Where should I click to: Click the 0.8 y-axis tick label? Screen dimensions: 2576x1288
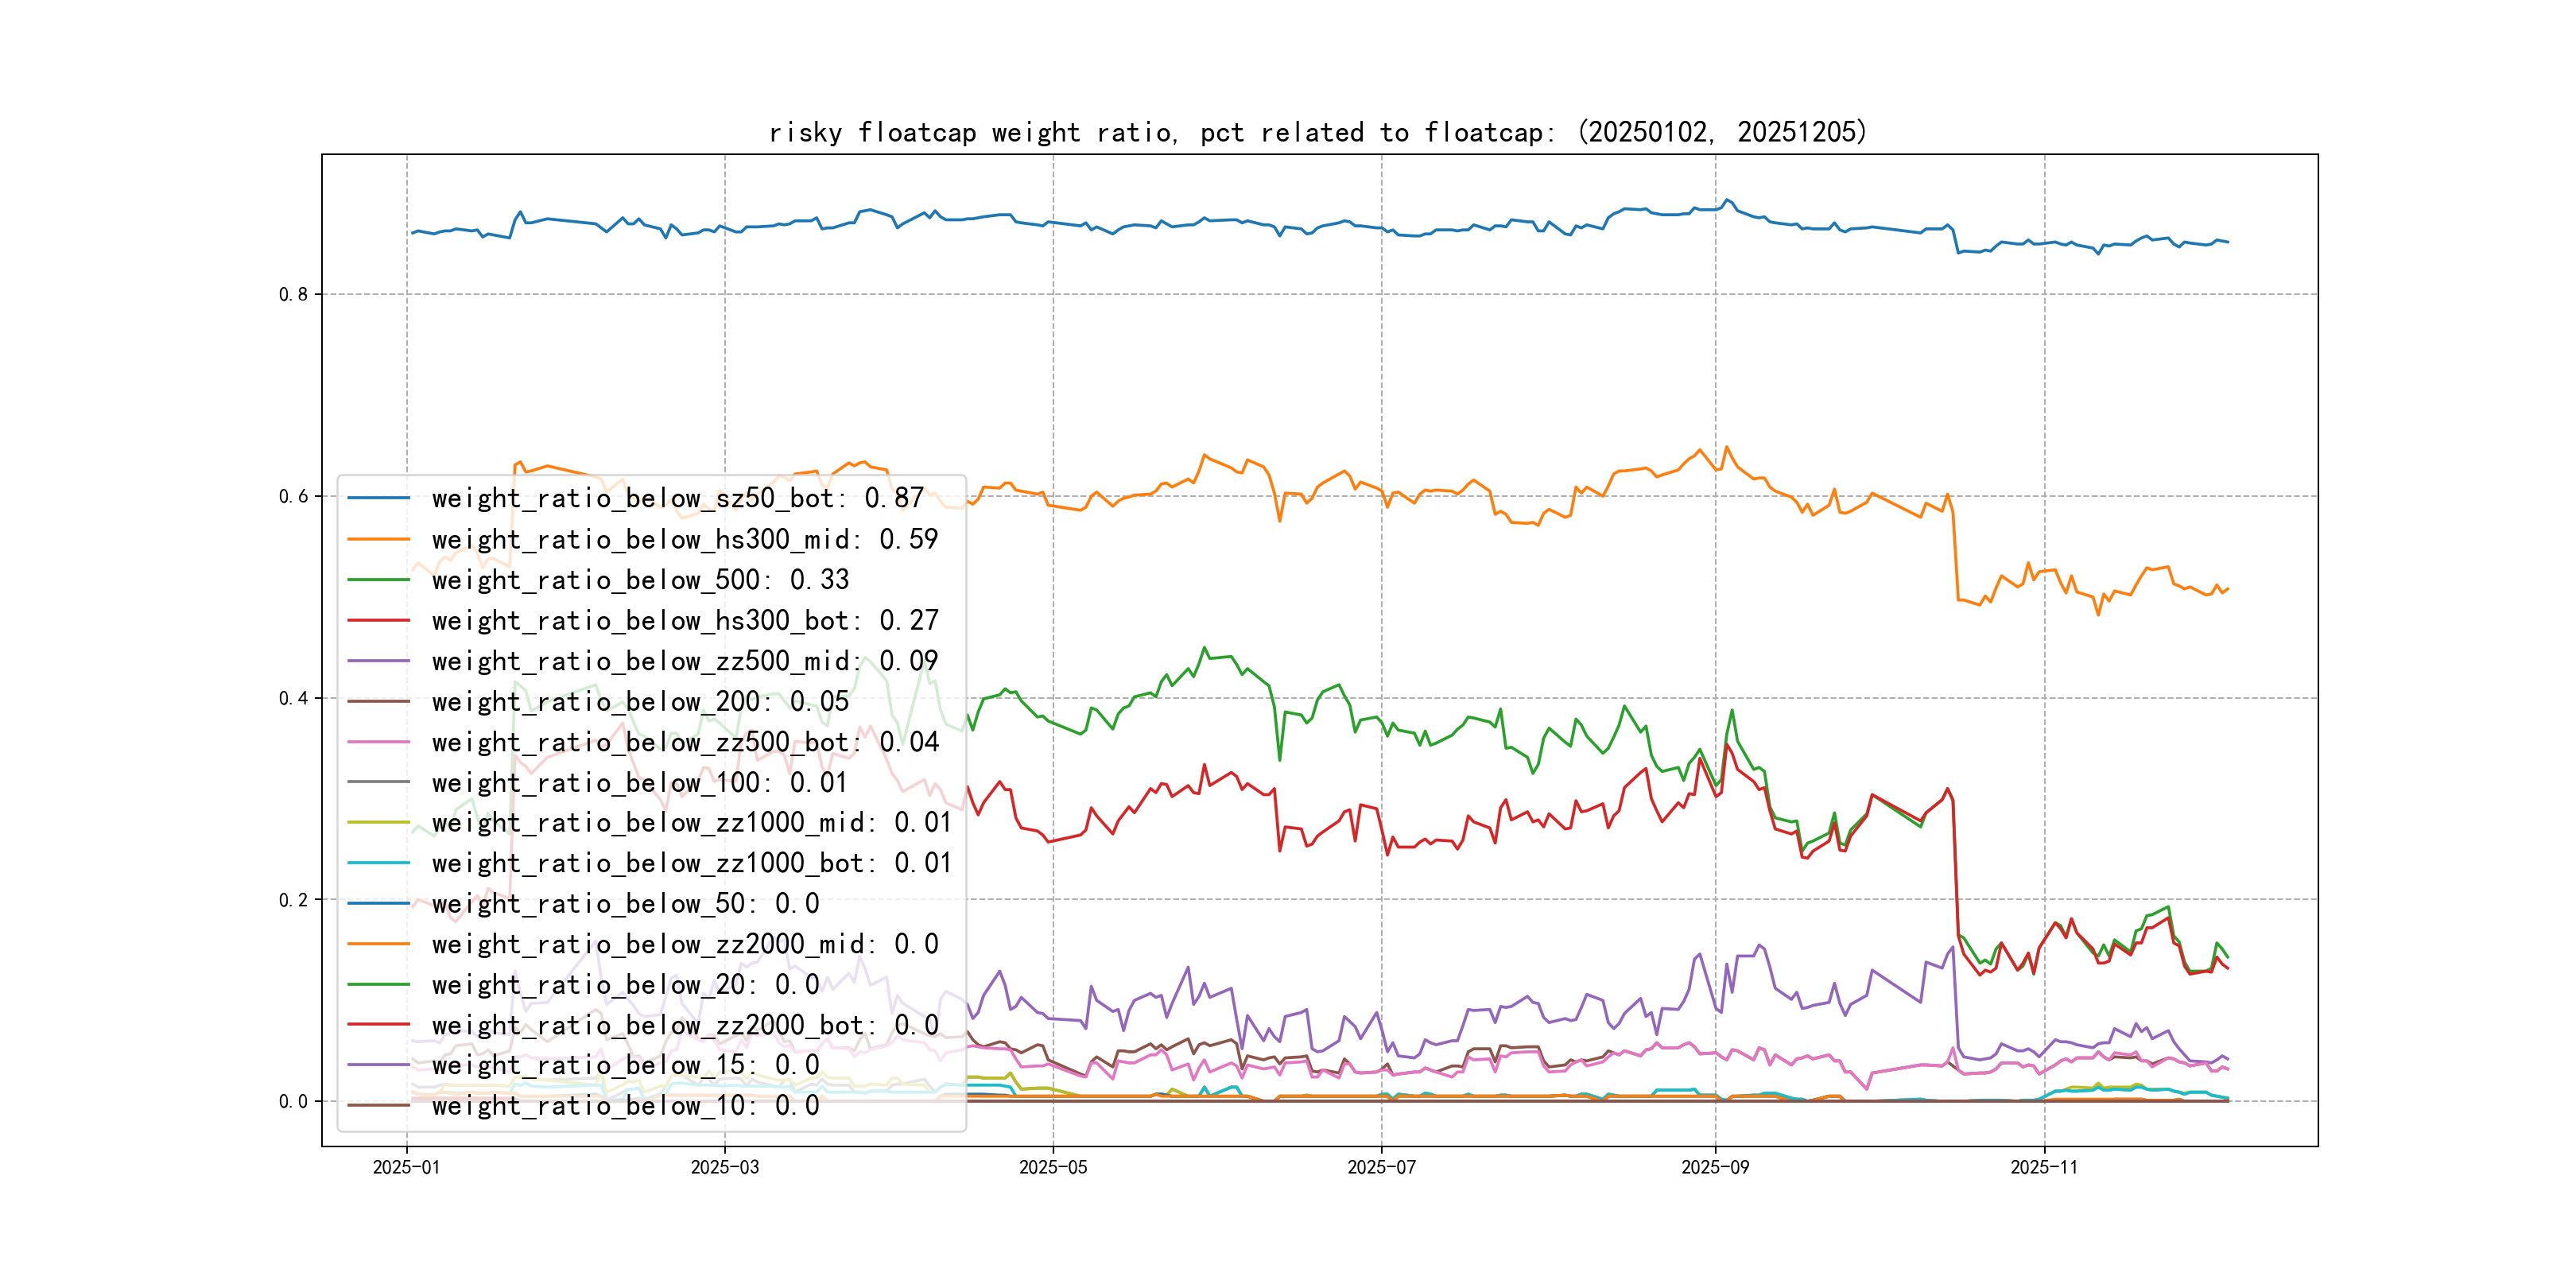[293, 294]
